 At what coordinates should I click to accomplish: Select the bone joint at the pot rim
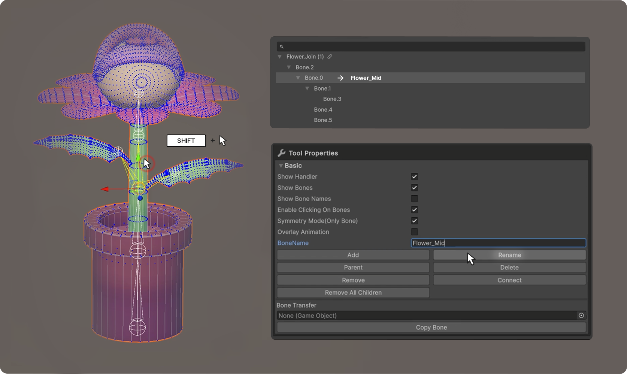(x=137, y=250)
